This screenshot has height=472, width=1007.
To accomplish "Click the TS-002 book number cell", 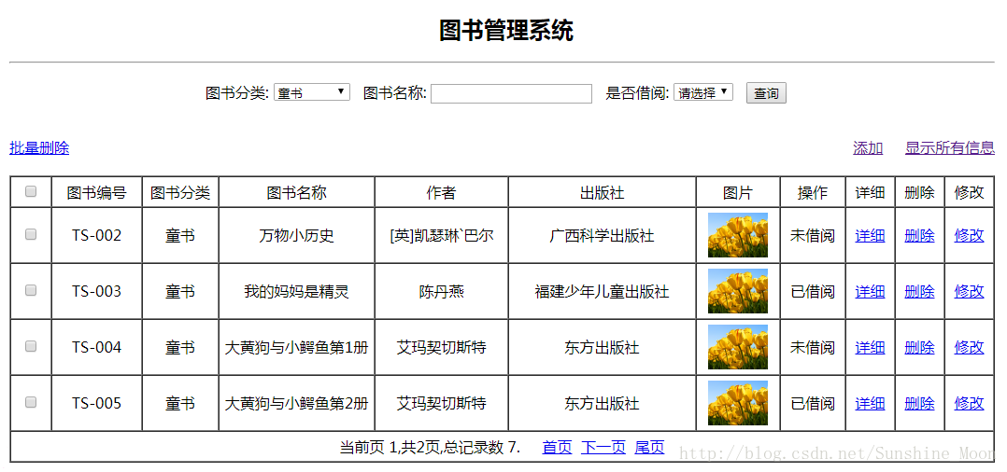I will 96,235.
